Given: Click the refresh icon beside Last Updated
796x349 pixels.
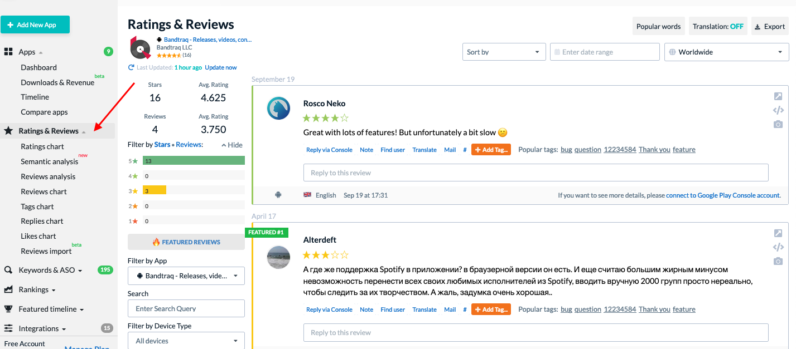Looking at the screenshot, I should 131,67.
